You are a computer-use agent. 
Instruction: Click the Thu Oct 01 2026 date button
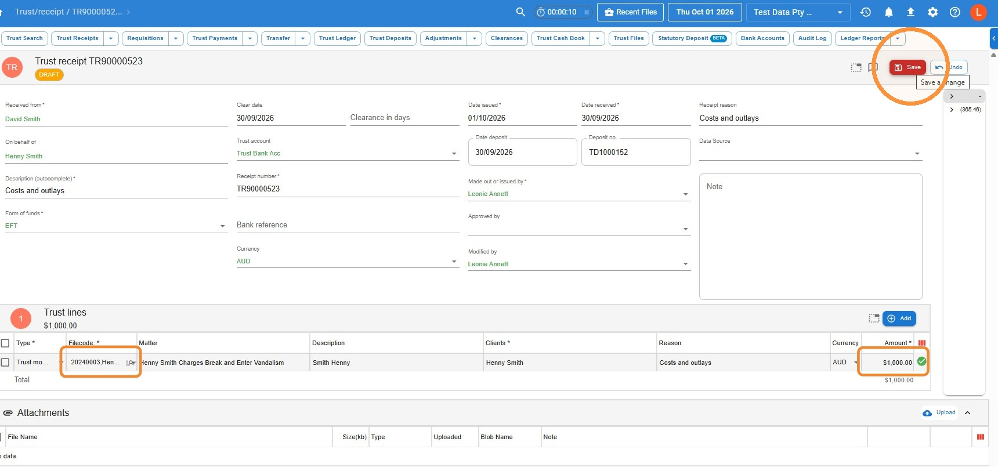(705, 12)
